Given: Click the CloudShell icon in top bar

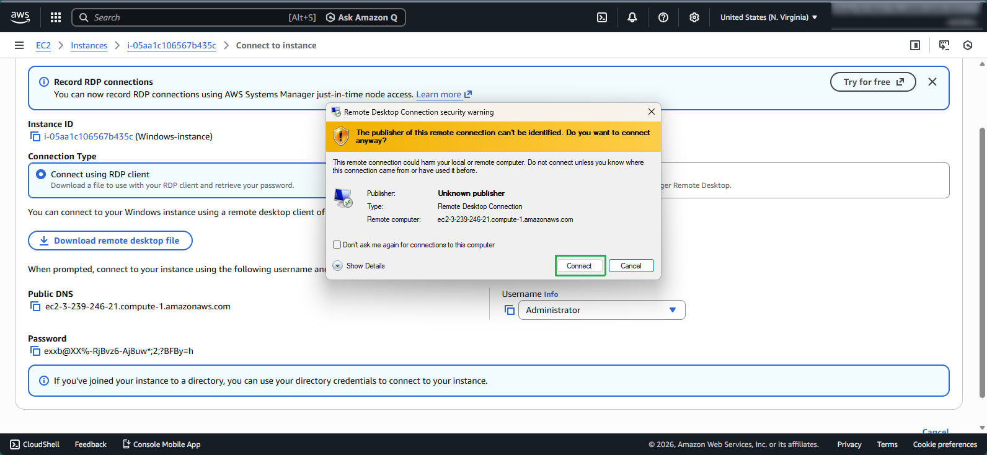Looking at the screenshot, I should click(602, 17).
